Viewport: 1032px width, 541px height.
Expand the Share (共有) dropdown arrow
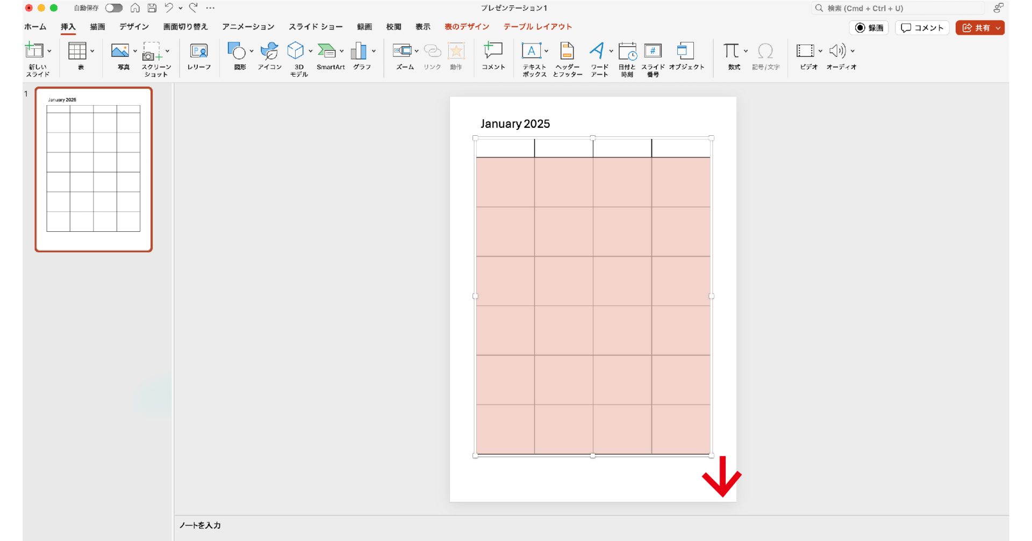[998, 28]
